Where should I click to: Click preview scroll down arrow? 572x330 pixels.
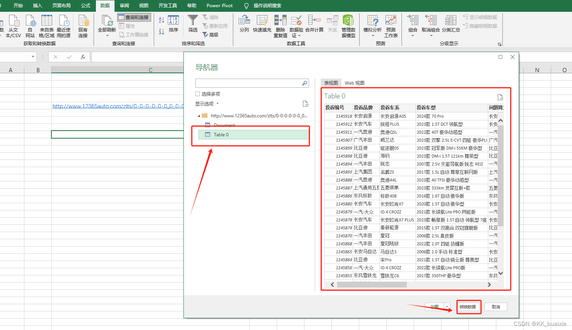coord(501,273)
